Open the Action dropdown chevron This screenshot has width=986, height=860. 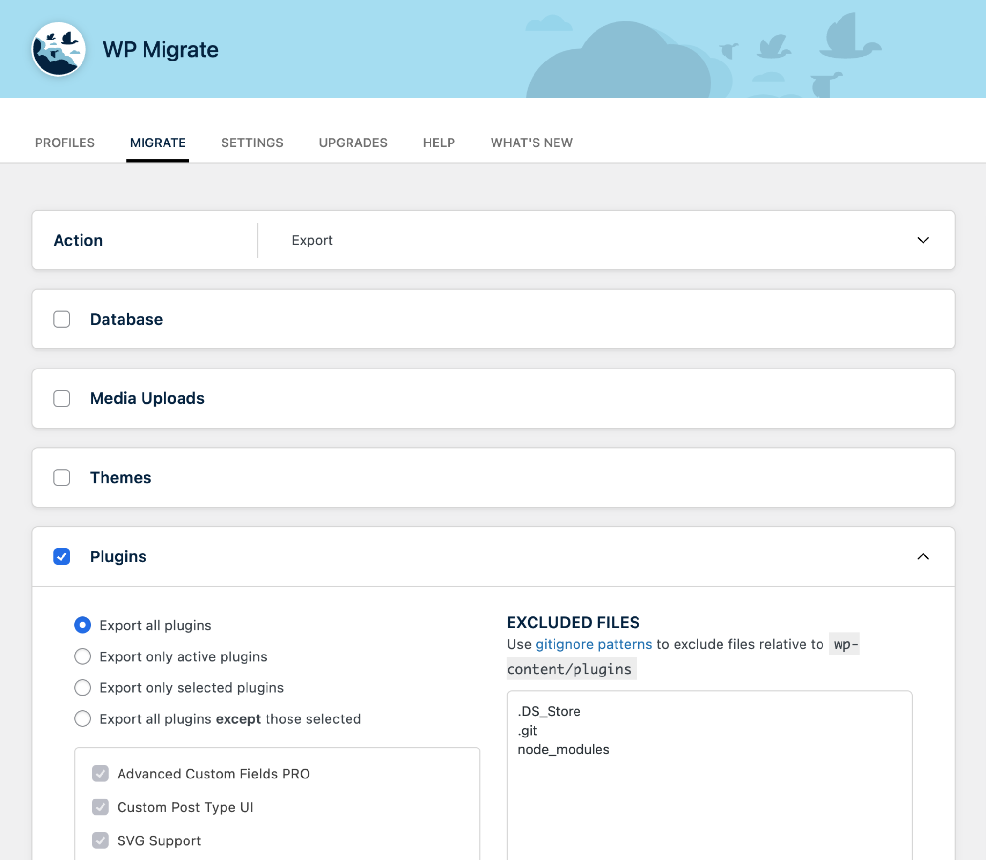coord(923,240)
